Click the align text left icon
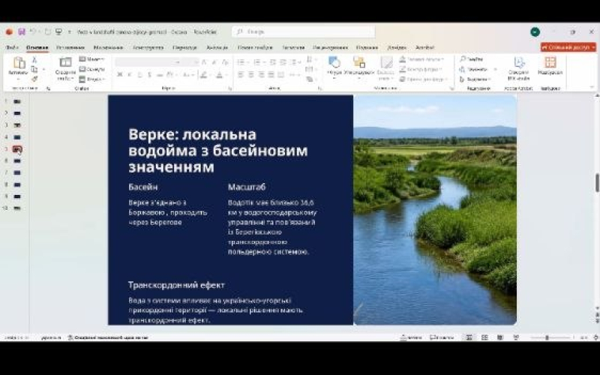 [x=241, y=74]
